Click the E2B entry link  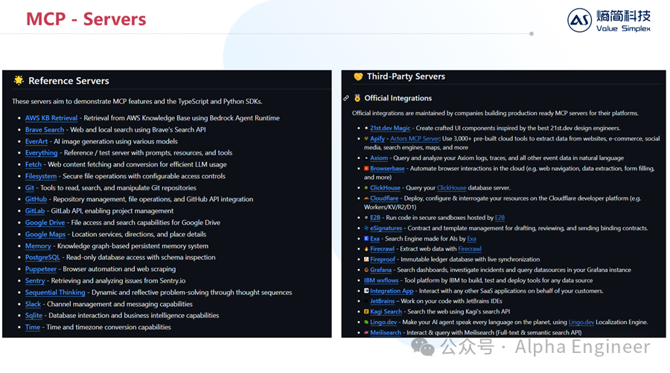click(x=375, y=218)
